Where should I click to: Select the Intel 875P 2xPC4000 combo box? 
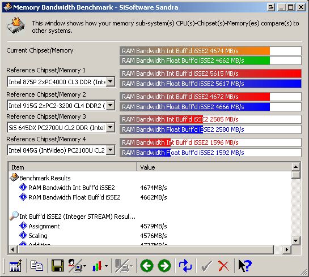61,82
